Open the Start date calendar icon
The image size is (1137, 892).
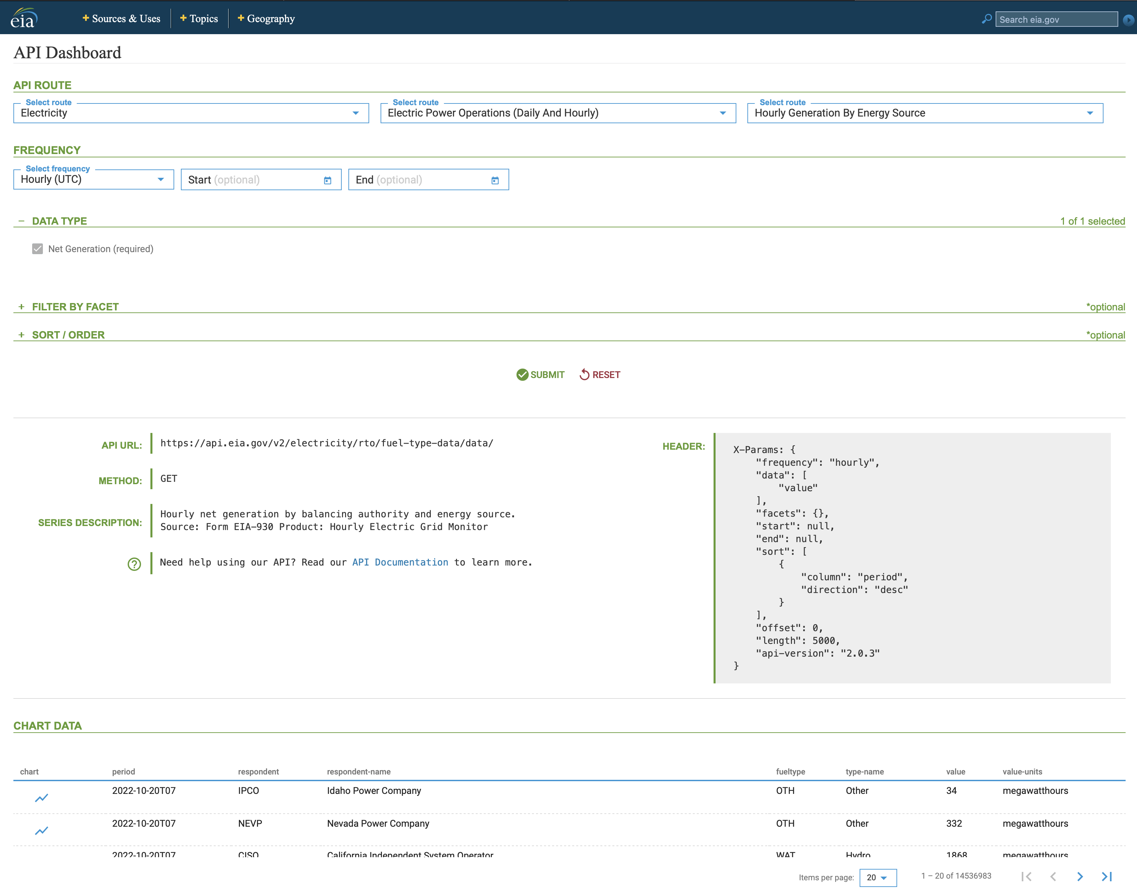[328, 180]
